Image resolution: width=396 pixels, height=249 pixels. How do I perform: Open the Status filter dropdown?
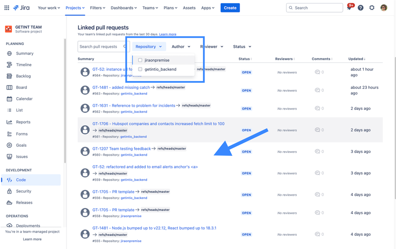[242, 47]
